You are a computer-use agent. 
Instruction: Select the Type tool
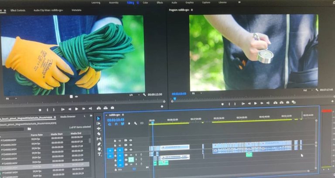coord(99,154)
